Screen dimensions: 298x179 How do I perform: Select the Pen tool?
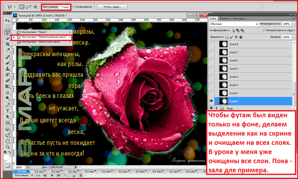8,105
